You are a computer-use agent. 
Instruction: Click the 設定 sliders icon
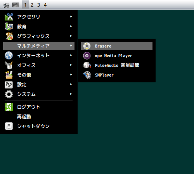[x=9, y=85]
